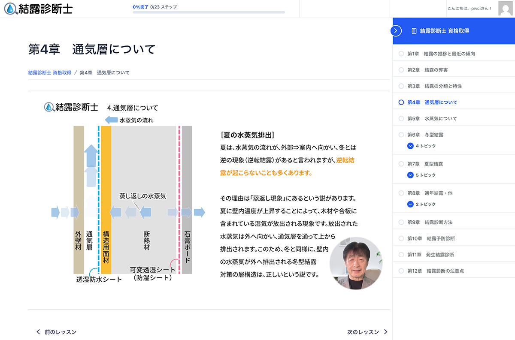The height and width of the screenshot is (340, 515).
Task: Select the 第5章 水蒸気について completion circle
Action: pos(401,118)
